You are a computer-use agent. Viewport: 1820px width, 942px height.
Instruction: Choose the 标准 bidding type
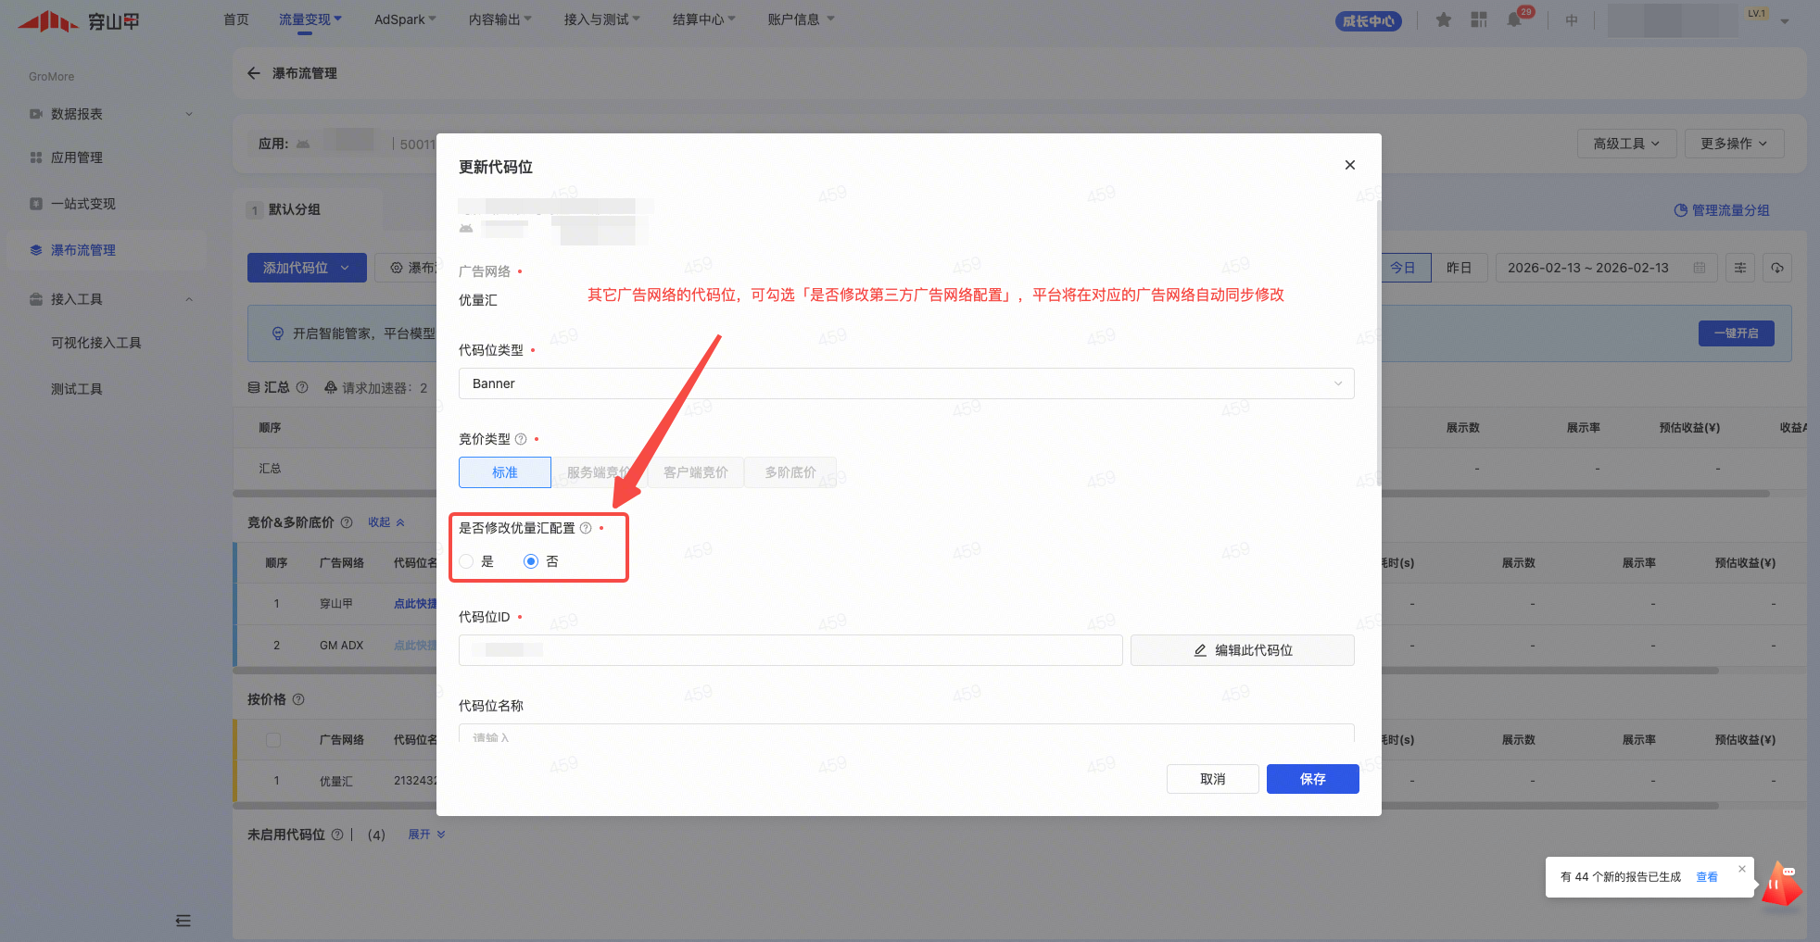[x=505, y=472]
